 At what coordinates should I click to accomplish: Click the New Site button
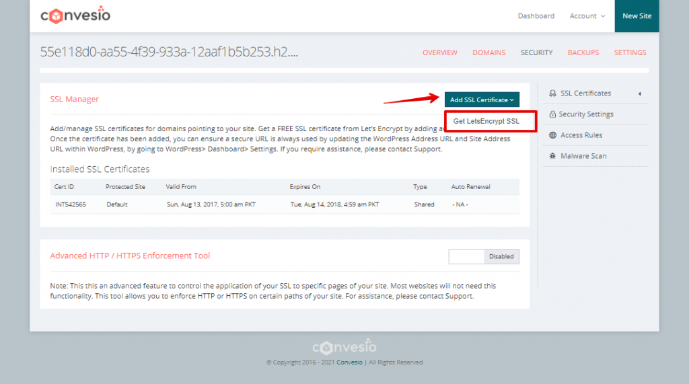pos(637,16)
